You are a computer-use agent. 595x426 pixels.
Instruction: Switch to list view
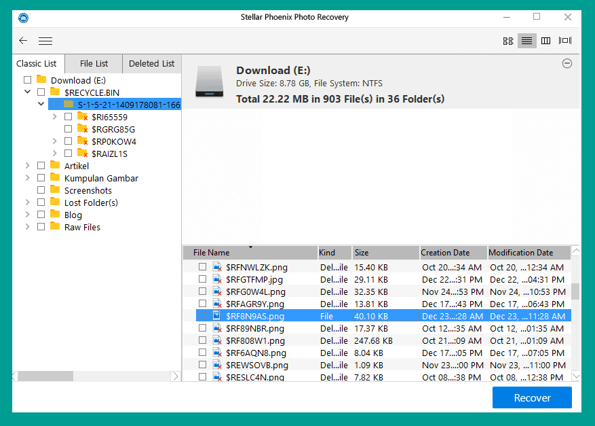tap(526, 41)
